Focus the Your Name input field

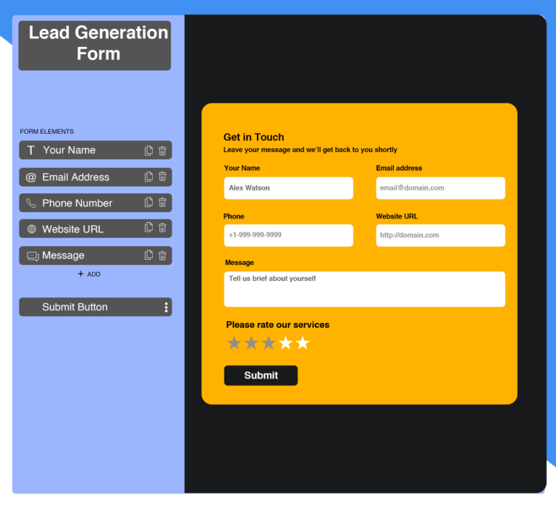coord(289,188)
